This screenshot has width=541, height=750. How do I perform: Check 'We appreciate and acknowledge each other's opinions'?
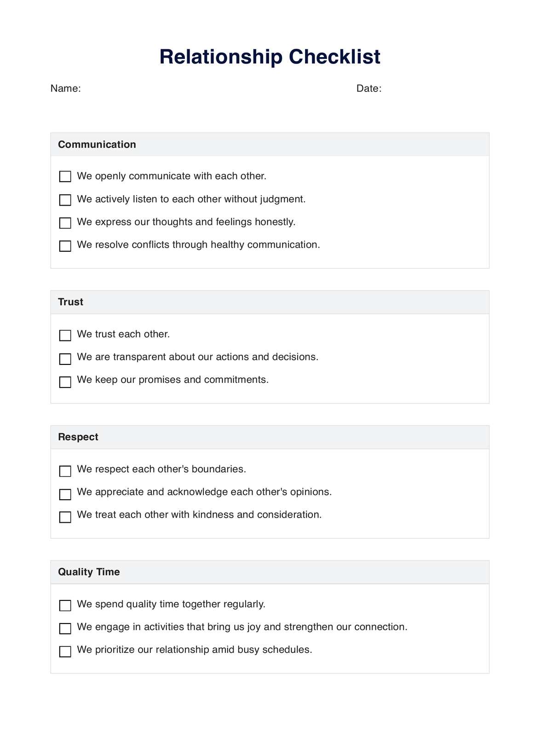tap(65, 494)
